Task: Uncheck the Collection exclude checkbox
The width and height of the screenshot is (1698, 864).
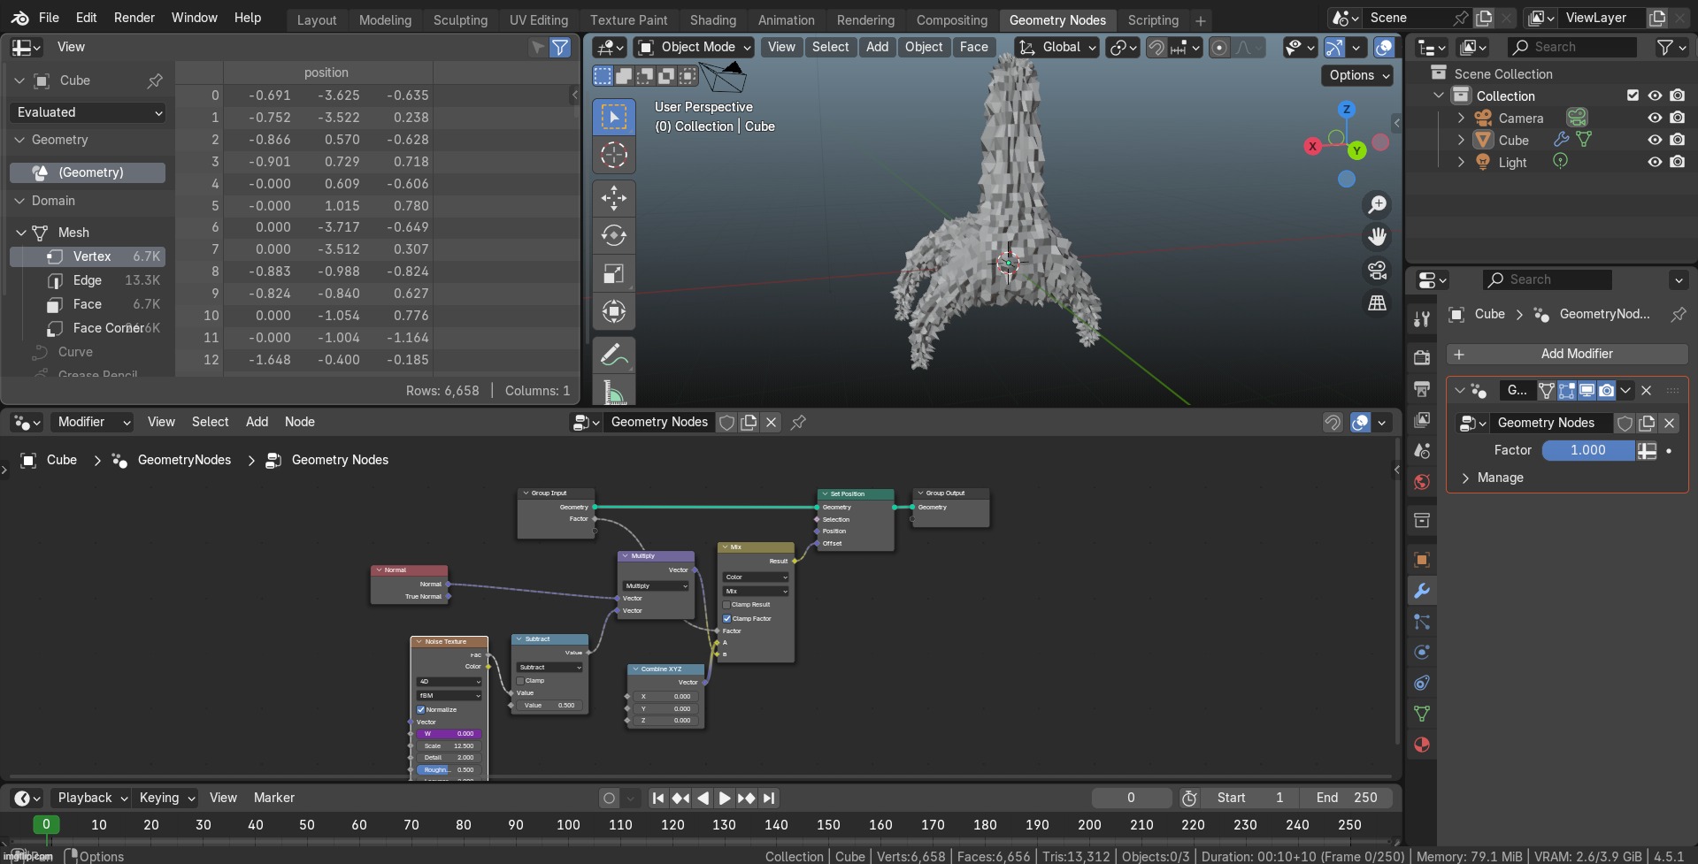Action: click(1633, 96)
